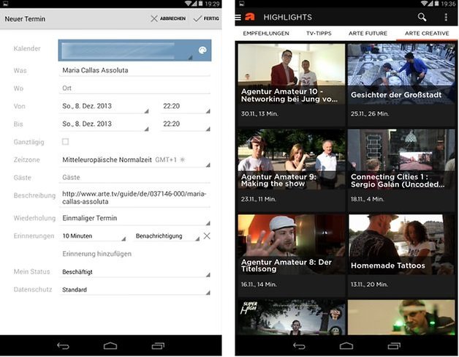The image size is (459, 357).
Task: Tap the home button in arte screen
Action: (346, 346)
